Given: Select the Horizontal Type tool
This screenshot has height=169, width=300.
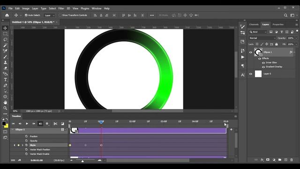Looking at the screenshot, I should click(x=5, y=80).
